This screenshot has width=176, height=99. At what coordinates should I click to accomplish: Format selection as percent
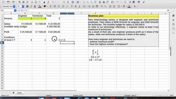[89, 6]
